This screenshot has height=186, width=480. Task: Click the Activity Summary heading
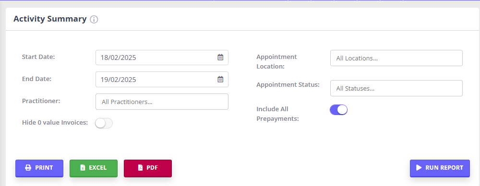click(50, 19)
